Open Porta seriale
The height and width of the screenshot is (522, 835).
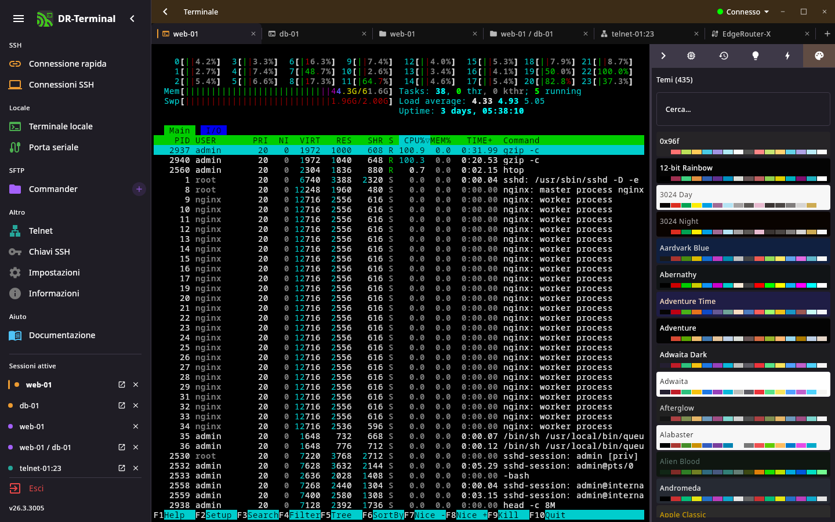click(75, 147)
